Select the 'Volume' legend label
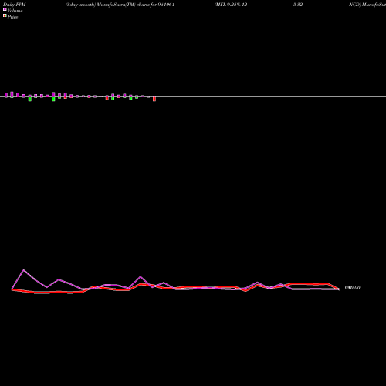Screen dimensions: 386x386 coord(15,11)
